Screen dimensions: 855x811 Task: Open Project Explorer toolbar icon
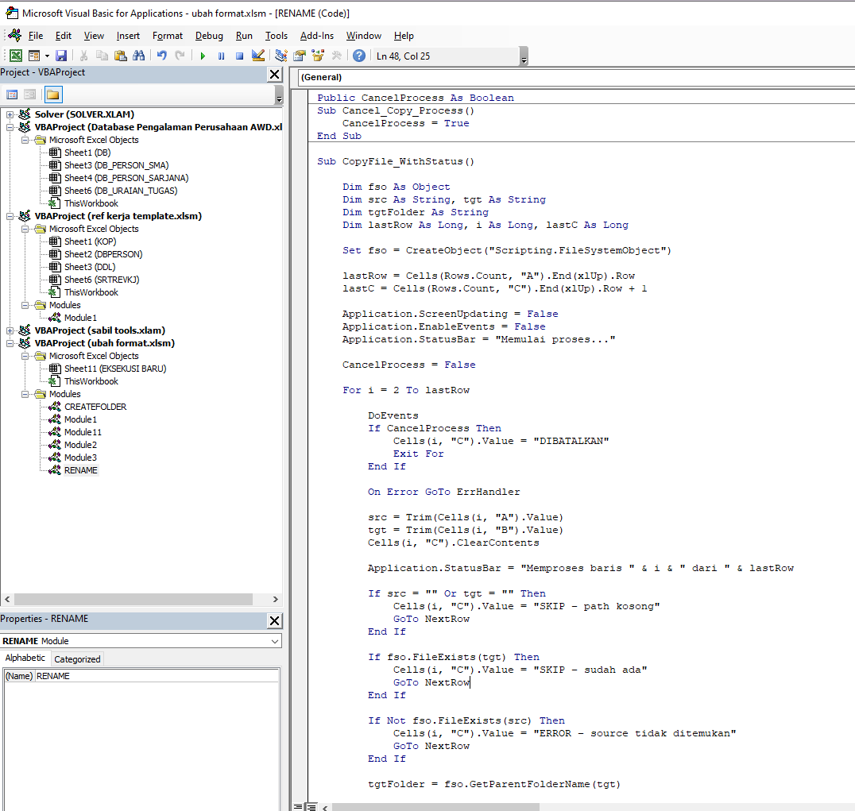pyautogui.click(x=280, y=56)
